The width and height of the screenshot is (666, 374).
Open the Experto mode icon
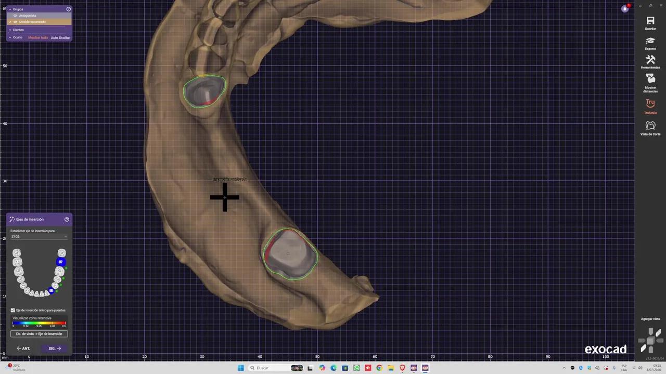tap(650, 41)
